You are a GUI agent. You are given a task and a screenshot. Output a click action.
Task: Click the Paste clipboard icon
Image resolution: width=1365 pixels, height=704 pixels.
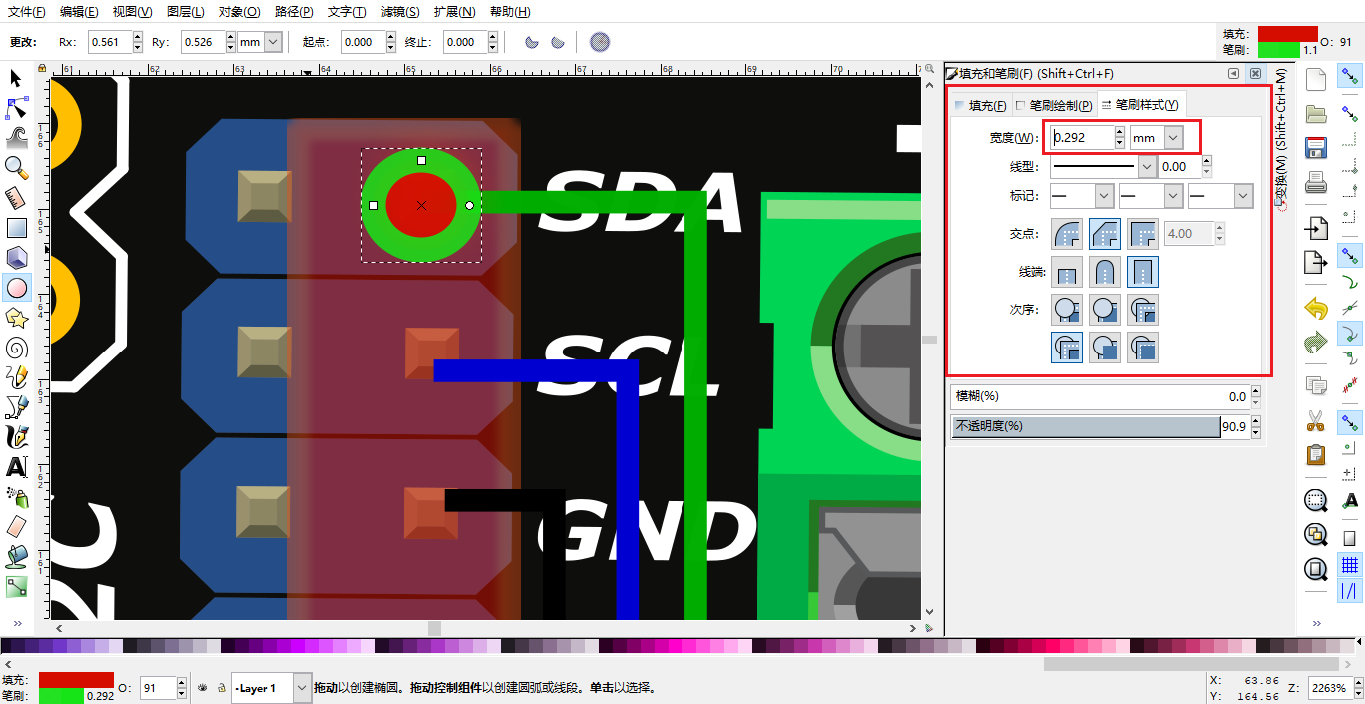click(1316, 455)
